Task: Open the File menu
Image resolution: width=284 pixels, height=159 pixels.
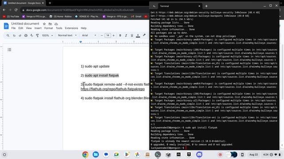Action: [x=13, y=28]
